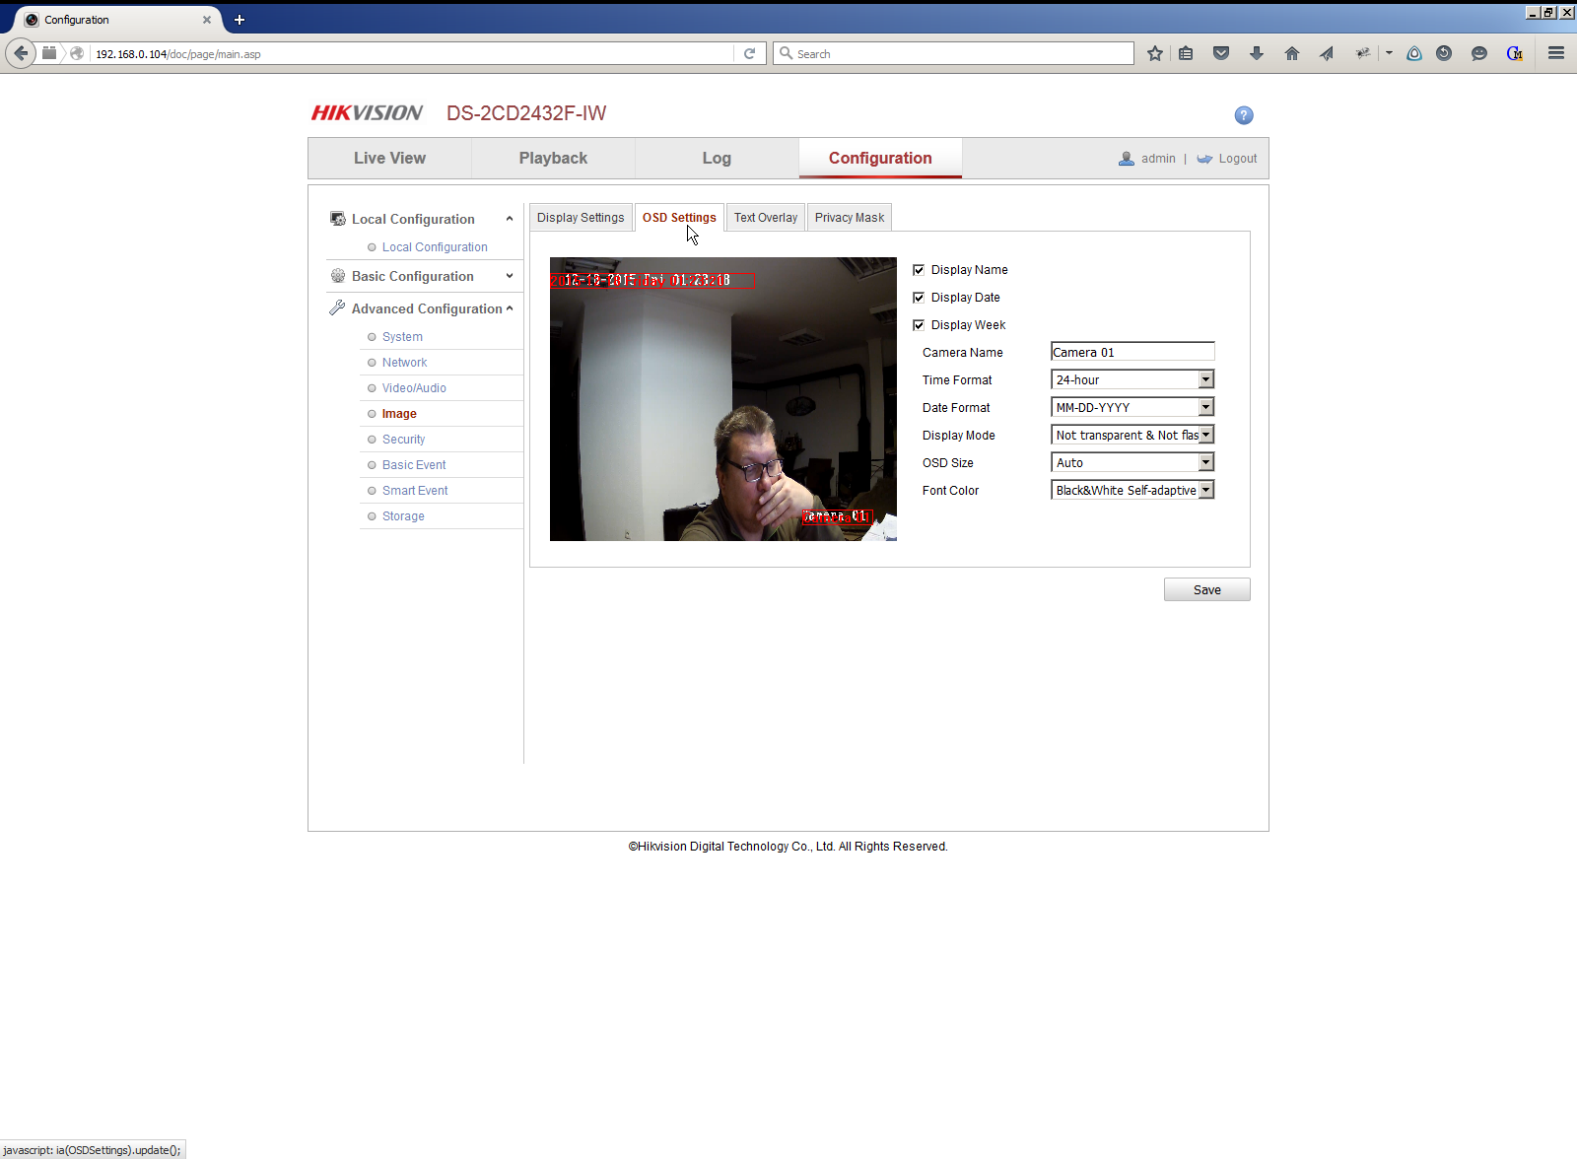Open the Font Color dropdown
Image resolution: width=1577 pixels, height=1159 pixels.
1132,490
